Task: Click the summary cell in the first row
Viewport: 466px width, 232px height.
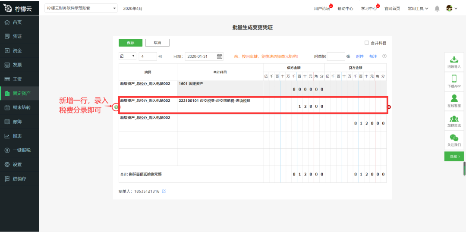Action: tap(148, 89)
